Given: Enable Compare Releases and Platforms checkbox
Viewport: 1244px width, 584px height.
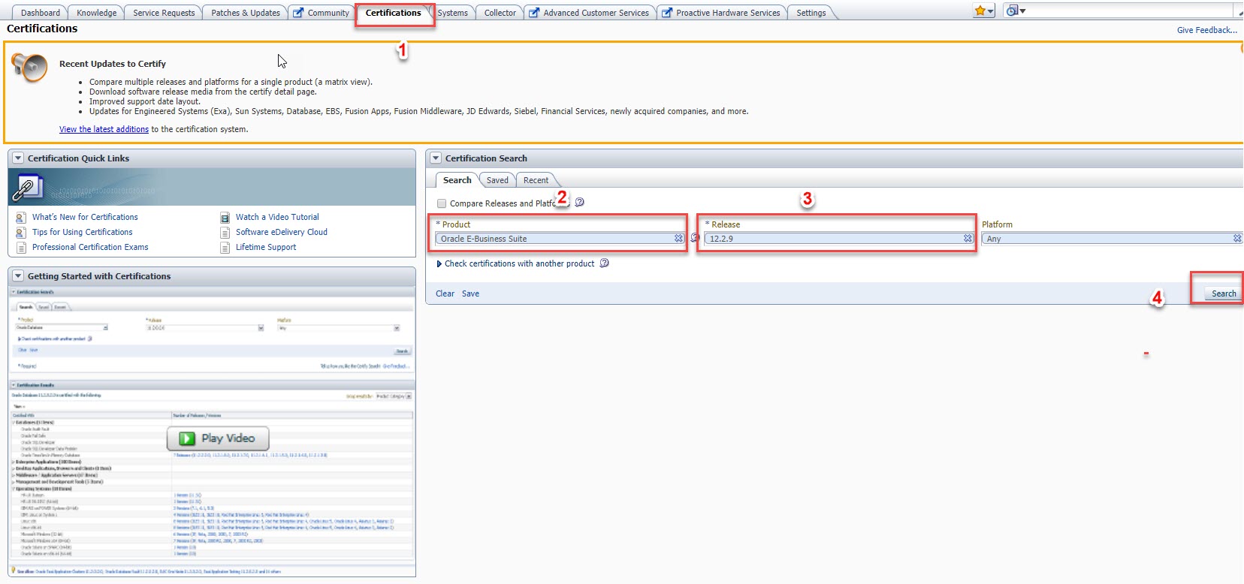Looking at the screenshot, I should 442,203.
